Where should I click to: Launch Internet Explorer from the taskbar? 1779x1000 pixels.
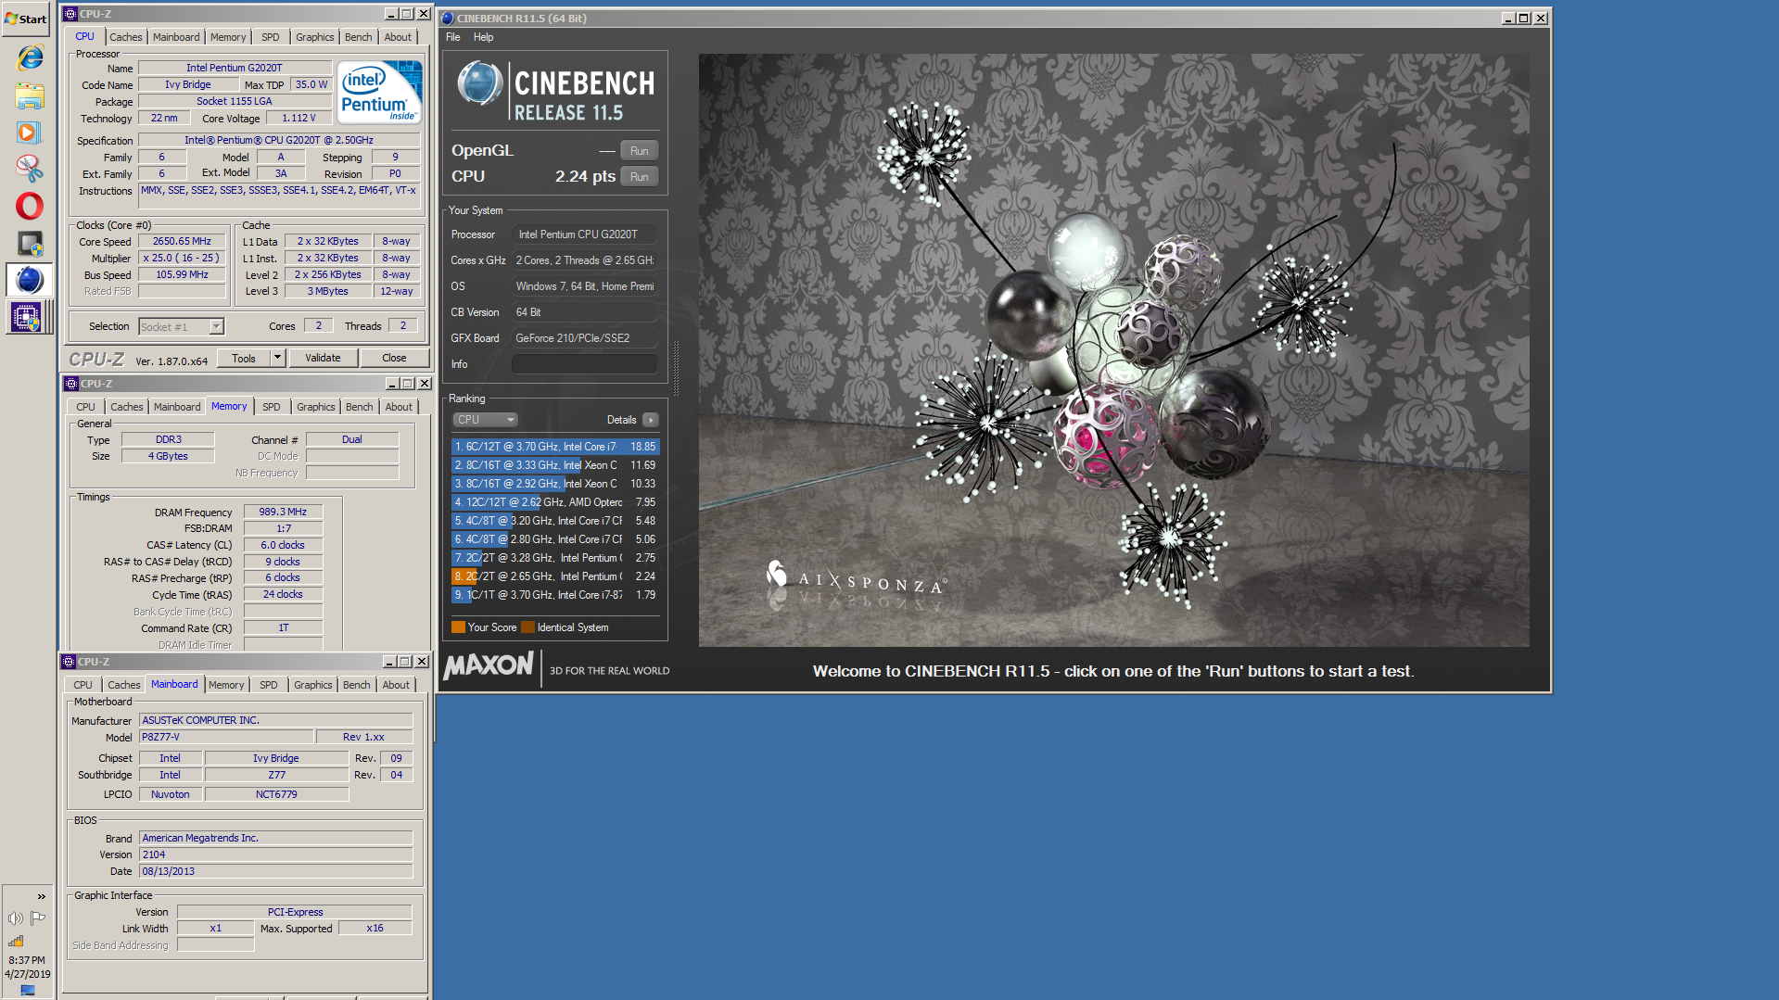point(30,57)
